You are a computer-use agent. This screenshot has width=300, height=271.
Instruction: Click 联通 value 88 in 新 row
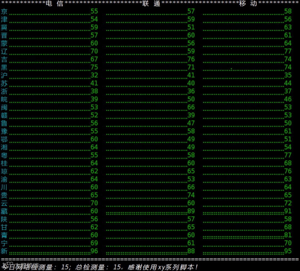[191, 251]
